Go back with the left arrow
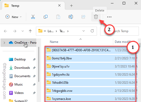141x102 pixels. coord(6,31)
